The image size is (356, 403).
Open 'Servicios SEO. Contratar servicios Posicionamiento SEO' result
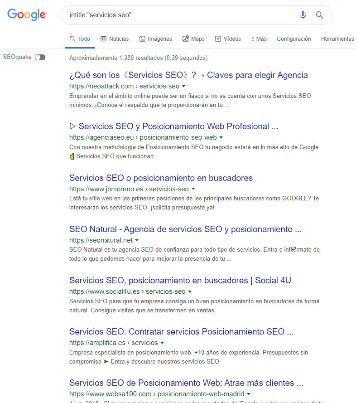[x=181, y=331]
